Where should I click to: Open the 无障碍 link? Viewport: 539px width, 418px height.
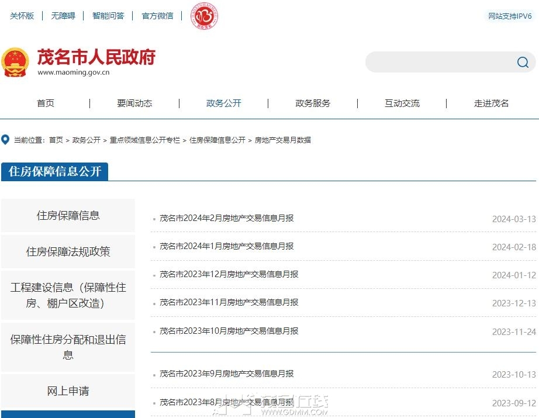tap(63, 16)
